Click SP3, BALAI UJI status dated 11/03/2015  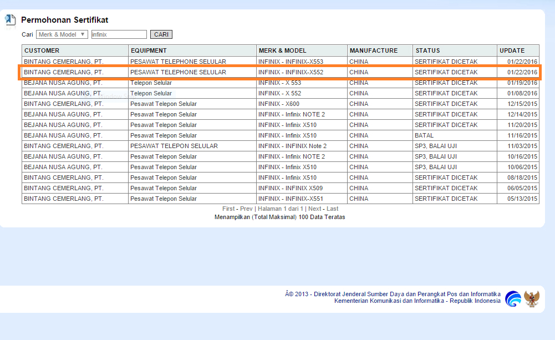(x=455, y=146)
